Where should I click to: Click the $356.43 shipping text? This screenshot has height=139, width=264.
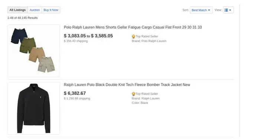[x=76, y=41]
